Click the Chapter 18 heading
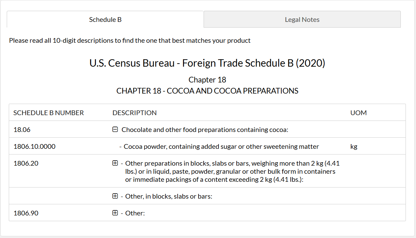 [207, 80]
